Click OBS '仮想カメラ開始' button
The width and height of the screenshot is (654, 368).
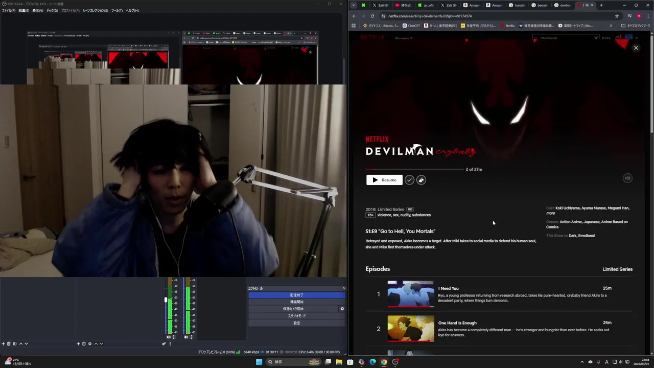(x=293, y=309)
